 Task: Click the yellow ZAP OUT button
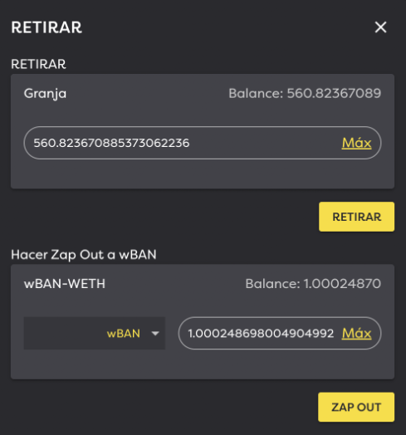(x=356, y=407)
